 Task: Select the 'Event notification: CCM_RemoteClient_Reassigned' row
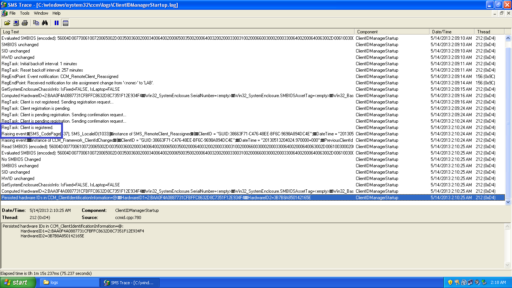(253, 76)
